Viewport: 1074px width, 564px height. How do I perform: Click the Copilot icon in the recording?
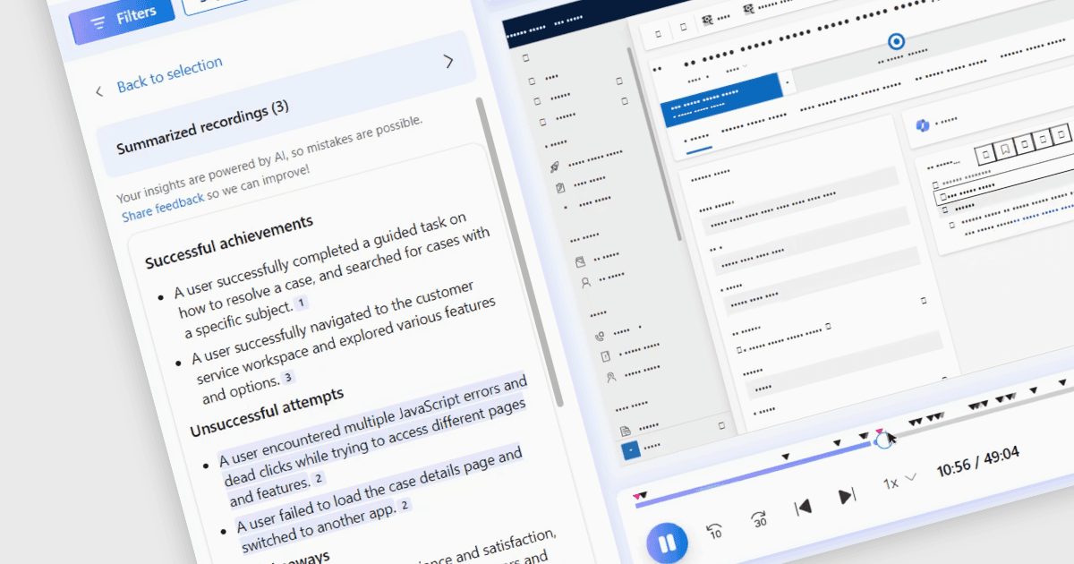click(921, 125)
